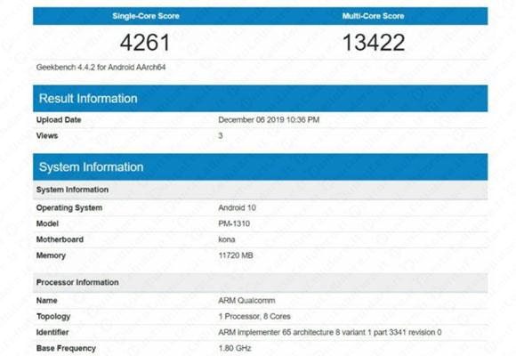Click the December 06 2019 upload date value
Image resolution: width=516 pixels, height=356 pixels.
(x=269, y=120)
